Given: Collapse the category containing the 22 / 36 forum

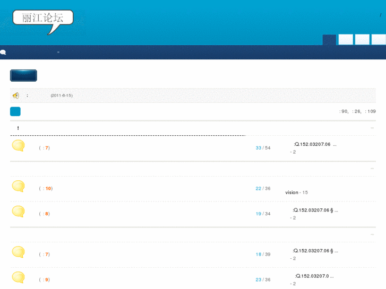Looking at the screenshot, I should [x=372, y=169].
